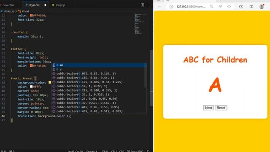Click line number 46 in the gutter
270x152 pixels.
pyautogui.click(x=3, y=116)
